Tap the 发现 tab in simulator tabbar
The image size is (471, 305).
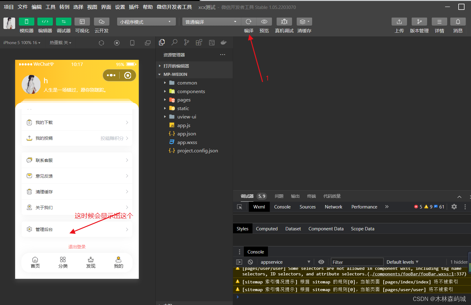[x=91, y=262]
